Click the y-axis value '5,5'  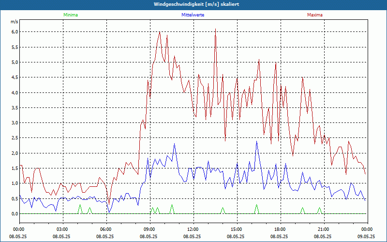tap(15, 47)
